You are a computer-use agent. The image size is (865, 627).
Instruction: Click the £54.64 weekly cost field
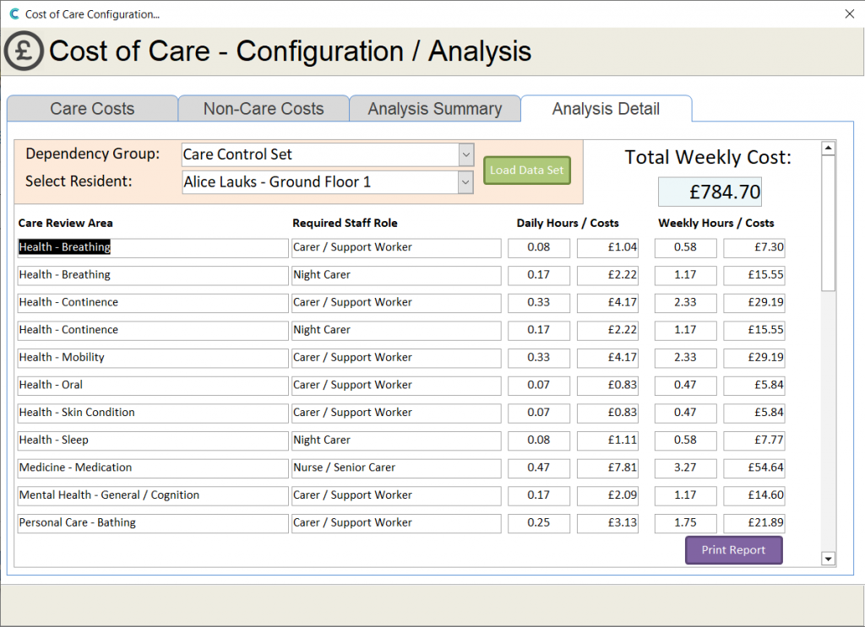[x=753, y=468]
